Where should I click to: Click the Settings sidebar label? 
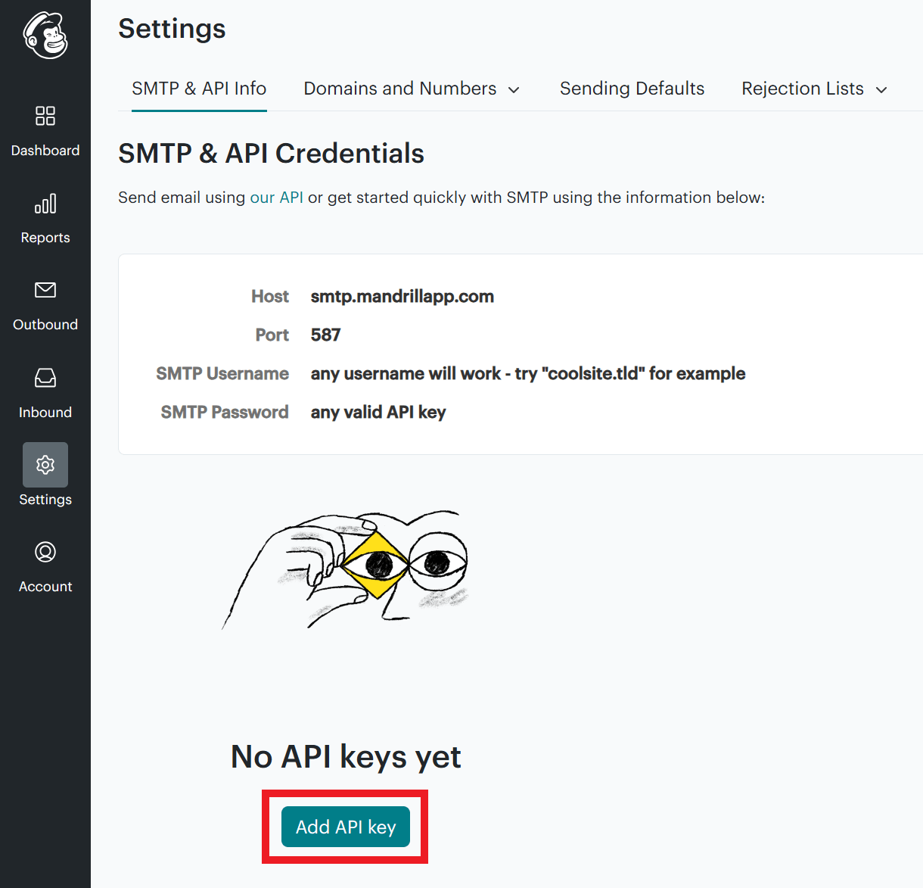[45, 500]
